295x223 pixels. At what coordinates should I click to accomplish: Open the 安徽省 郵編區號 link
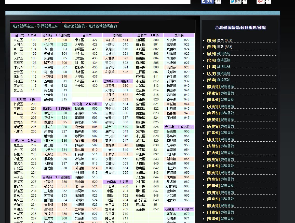pyautogui.click(x=220, y=146)
